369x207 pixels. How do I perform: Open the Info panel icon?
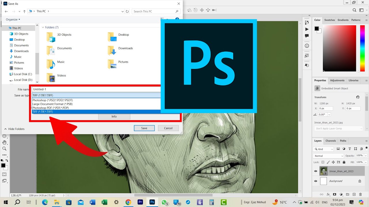coord(307,46)
